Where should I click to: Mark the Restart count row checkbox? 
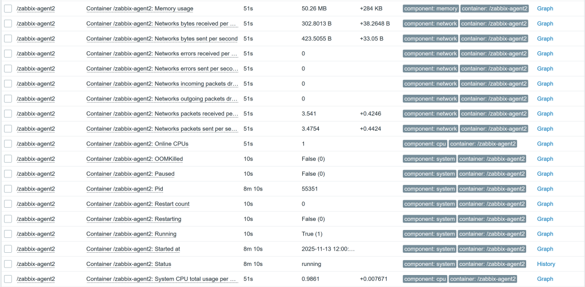(x=8, y=204)
